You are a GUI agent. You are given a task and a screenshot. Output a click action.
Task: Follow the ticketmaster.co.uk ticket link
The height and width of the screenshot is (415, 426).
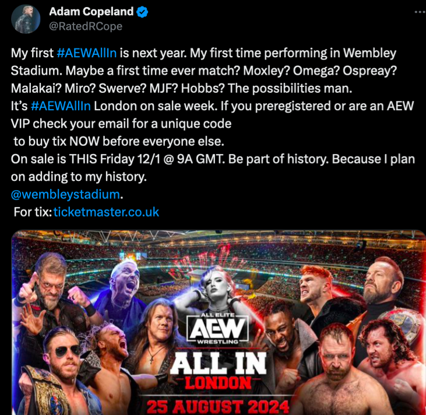tap(106, 212)
